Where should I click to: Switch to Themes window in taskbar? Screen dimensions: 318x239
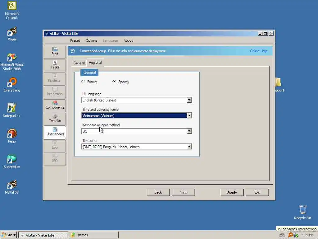[93, 235]
